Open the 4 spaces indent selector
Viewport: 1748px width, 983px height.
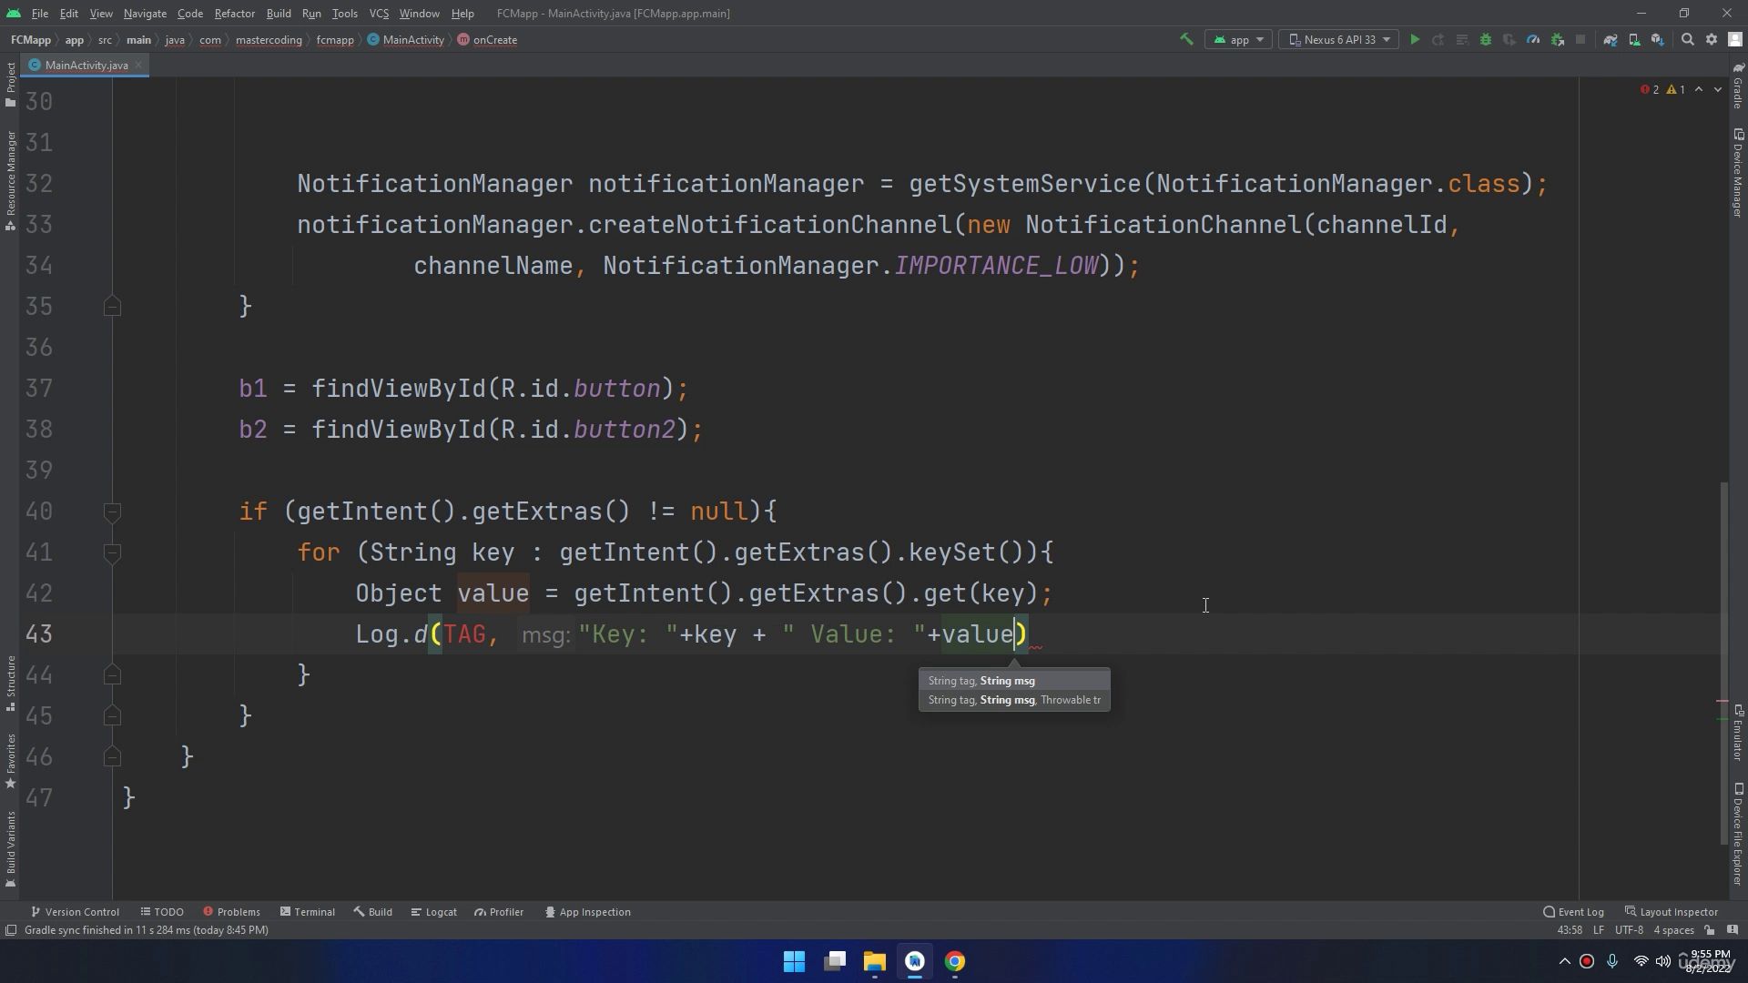pos(1673,930)
